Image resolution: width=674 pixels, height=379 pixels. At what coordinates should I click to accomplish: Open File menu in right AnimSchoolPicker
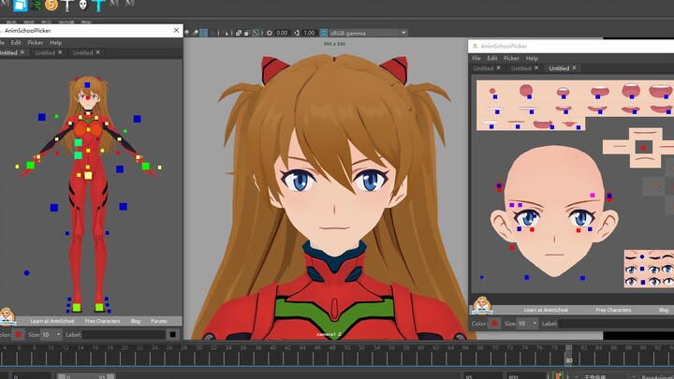pos(476,58)
